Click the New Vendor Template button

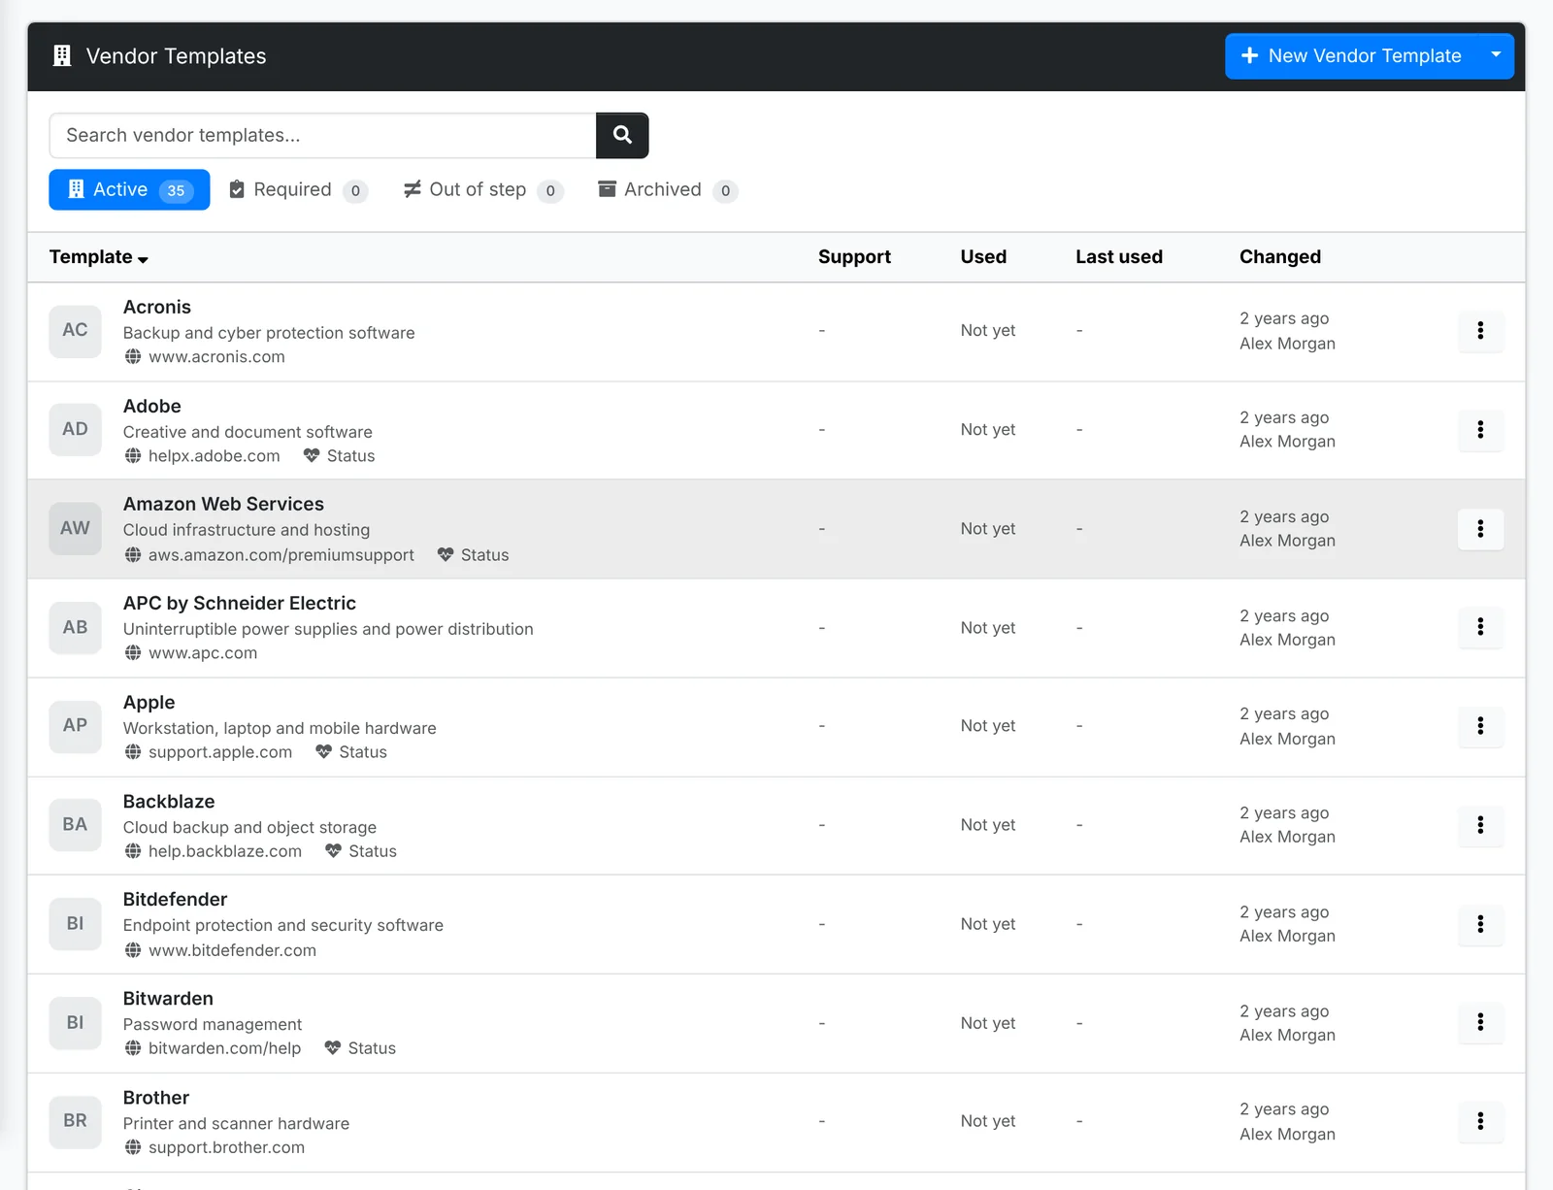click(1352, 55)
